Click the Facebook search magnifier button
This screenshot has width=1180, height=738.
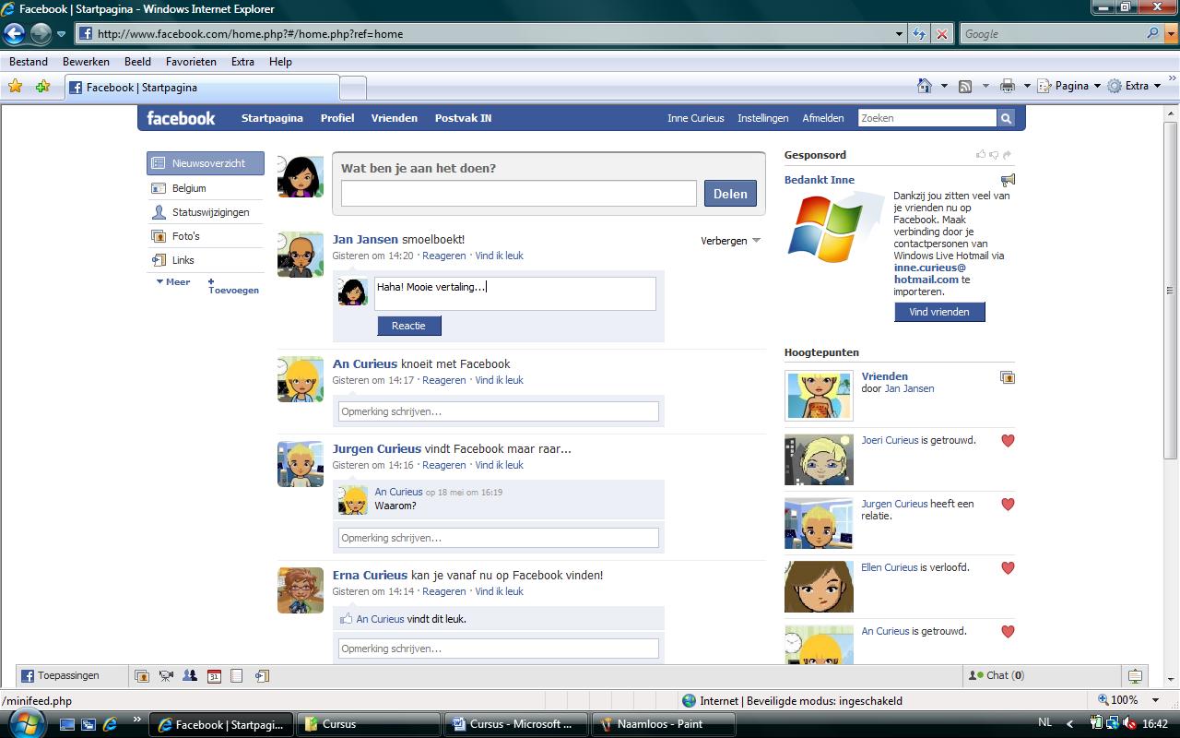click(x=1006, y=118)
